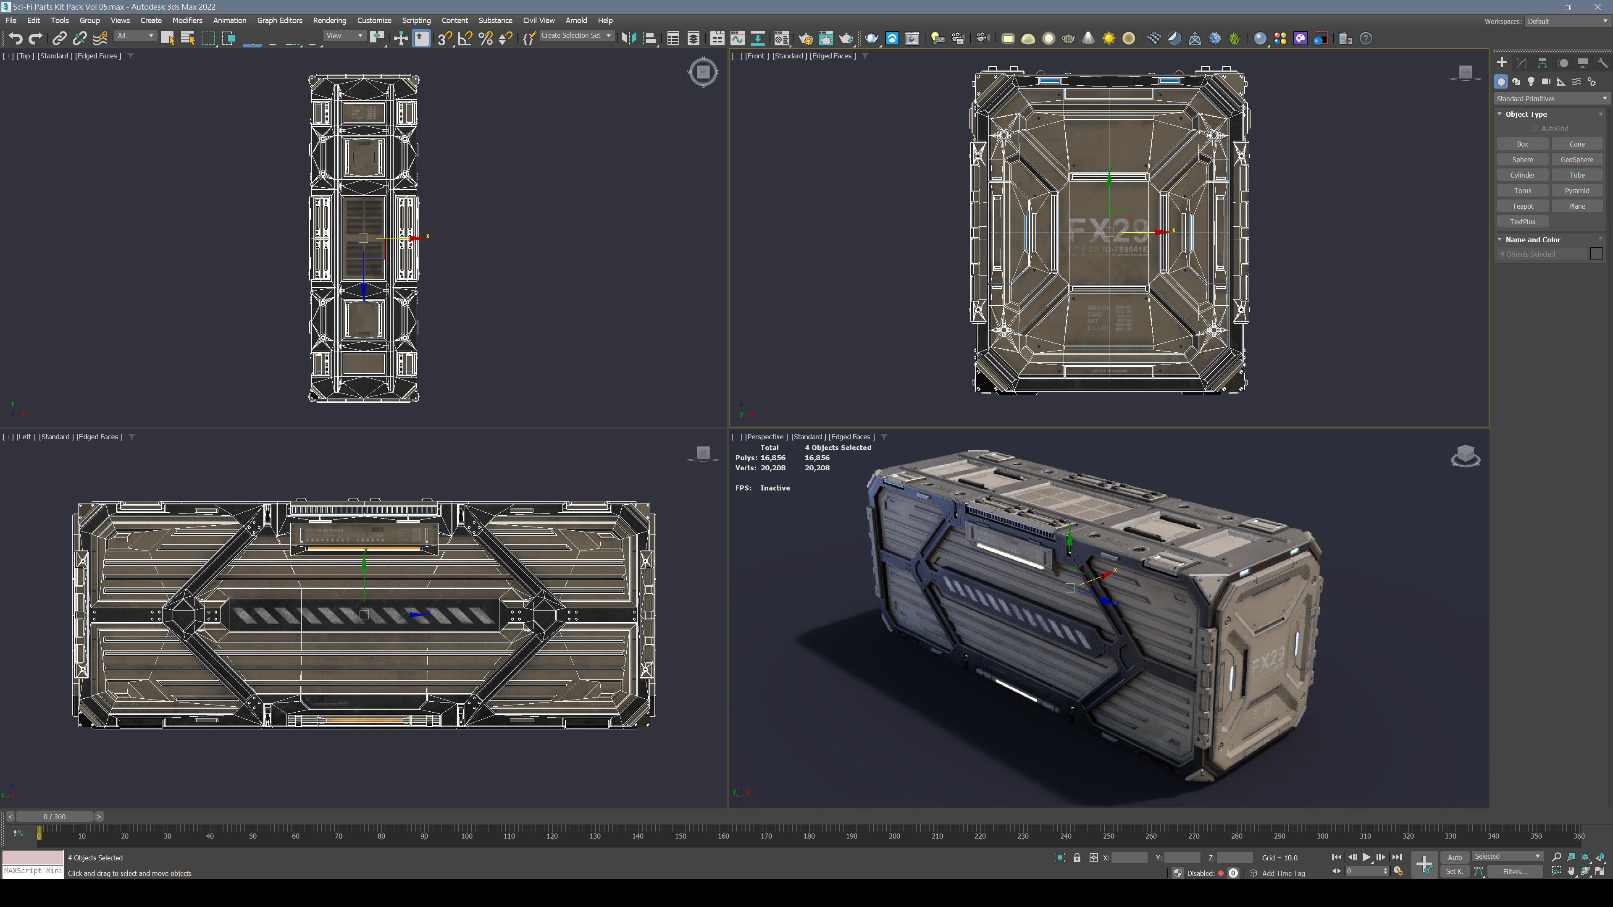
Task: Open the selection filter All dropdown
Action: point(135,36)
